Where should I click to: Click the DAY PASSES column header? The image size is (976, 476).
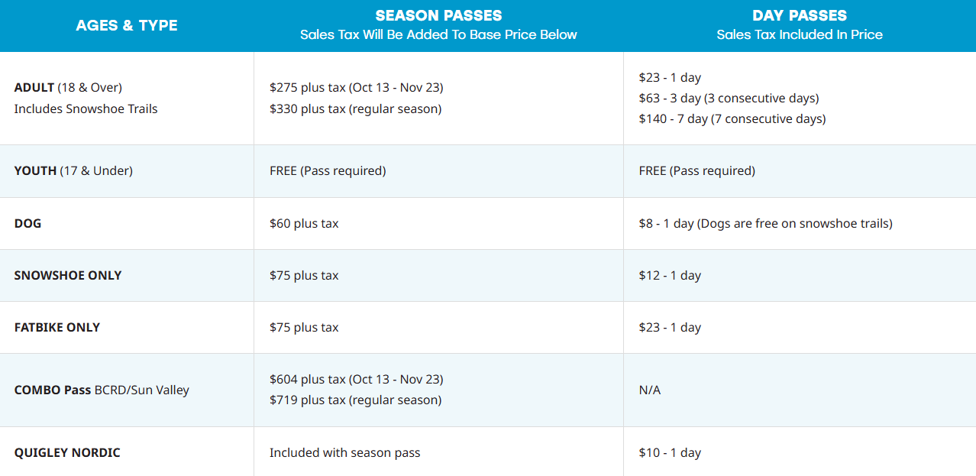[x=799, y=15]
